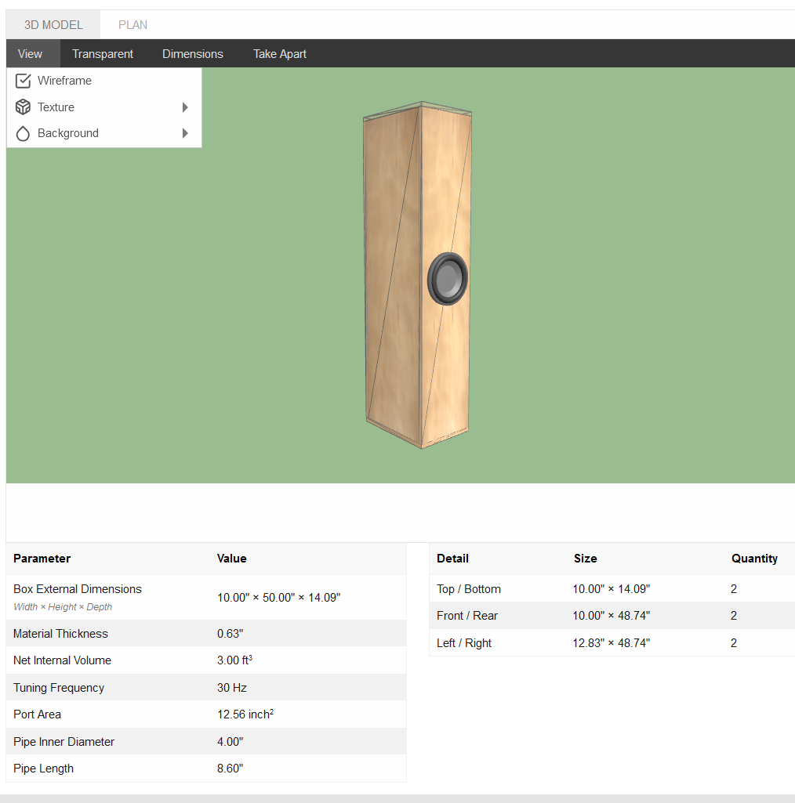This screenshot has height=803, width=795.
Task: Select the Pipe Inner Diameter label
Action: coord(64,742)
